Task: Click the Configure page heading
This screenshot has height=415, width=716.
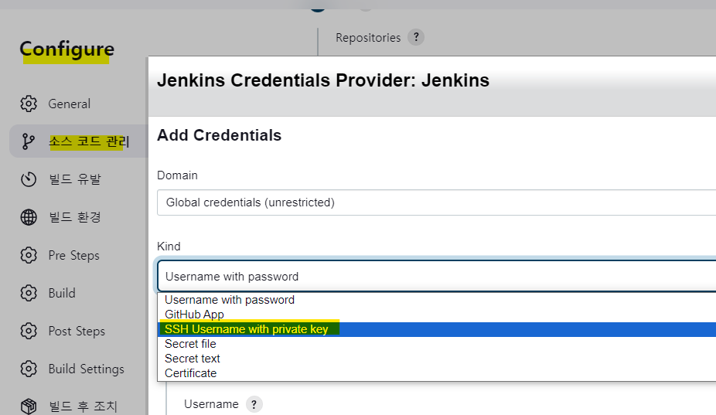Action: coord(66,49)
